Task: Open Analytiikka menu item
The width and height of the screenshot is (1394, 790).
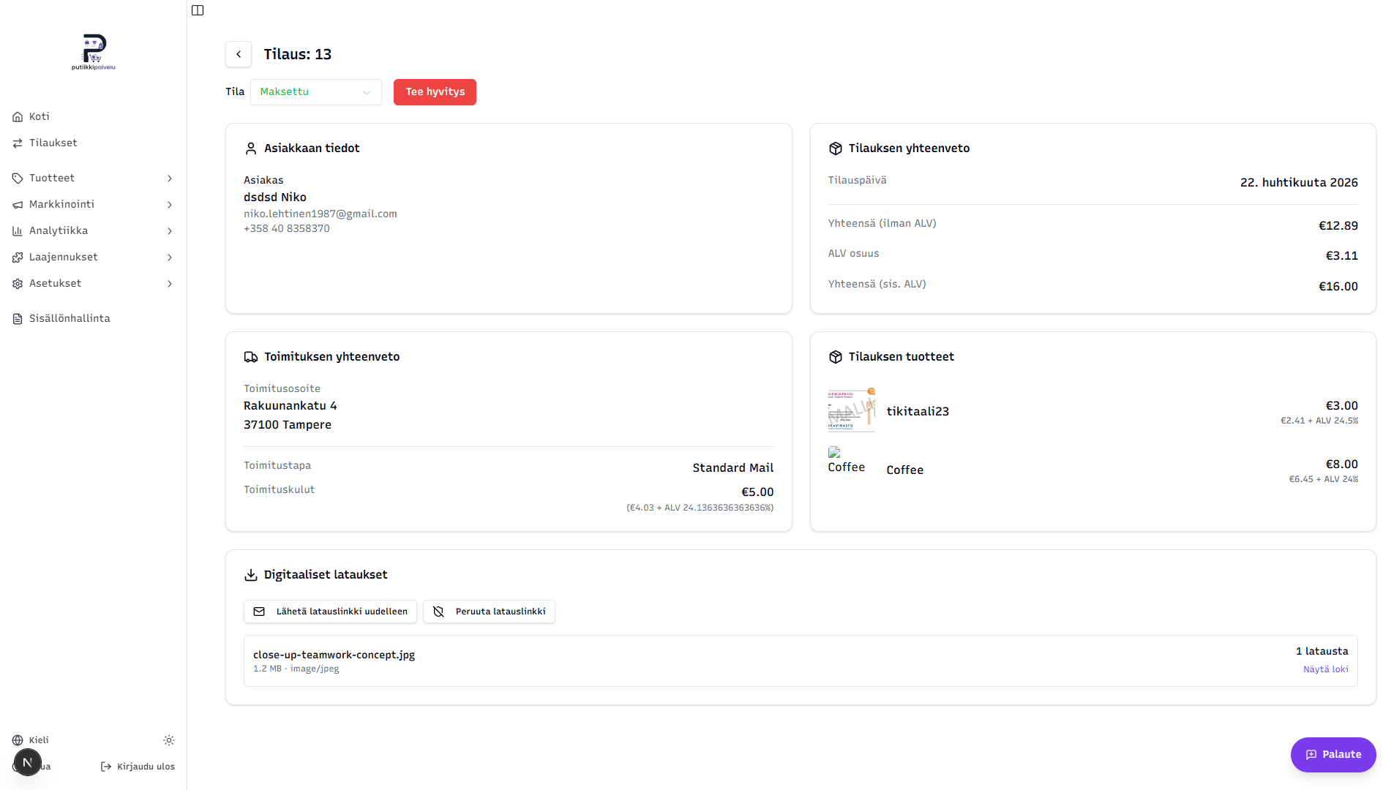Action: [93, 231]
